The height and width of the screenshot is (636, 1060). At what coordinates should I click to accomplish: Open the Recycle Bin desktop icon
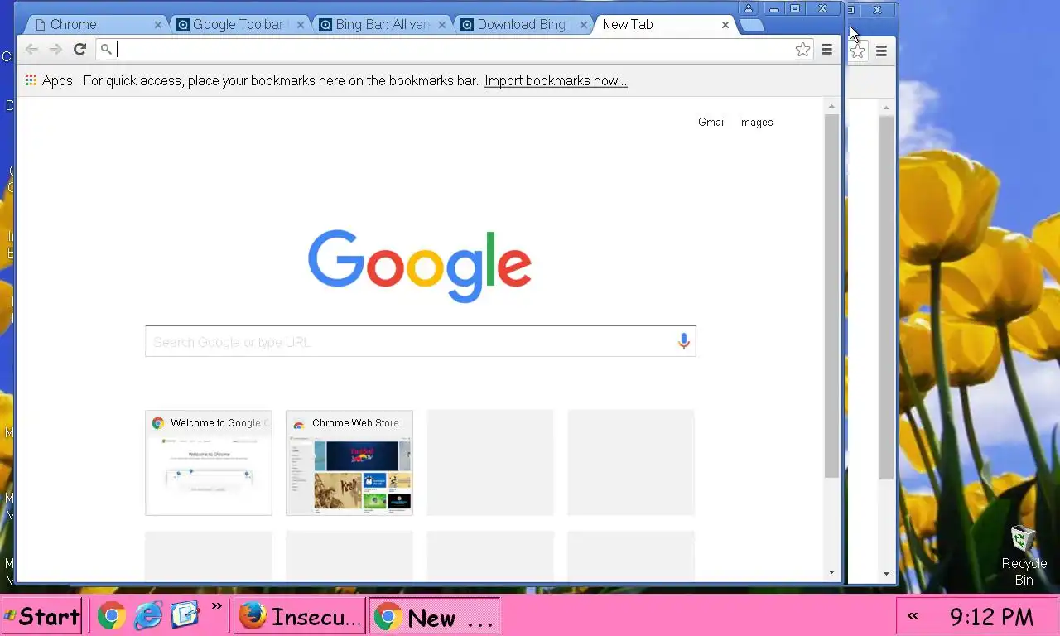[x=1024, y=556]
